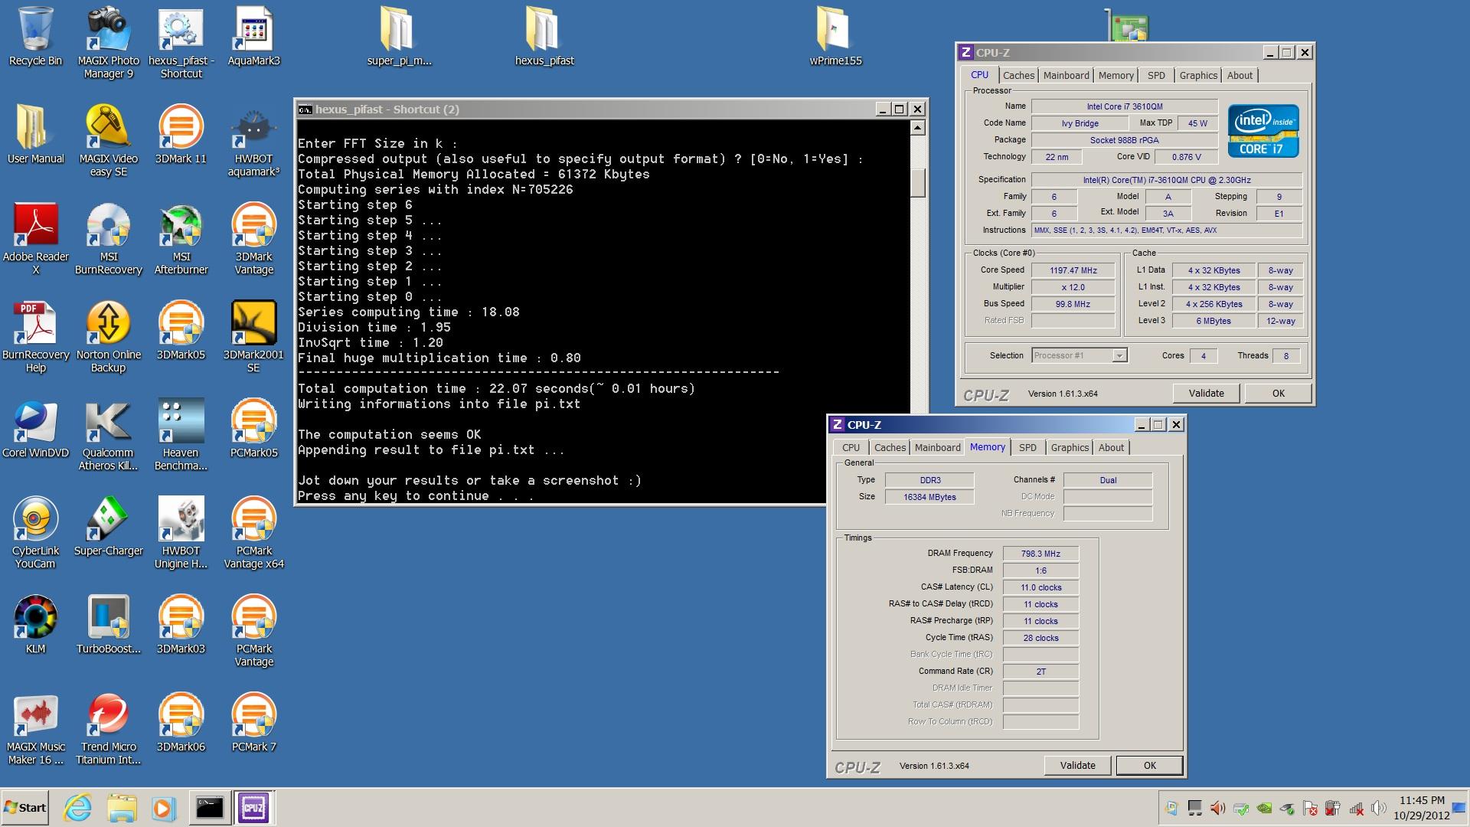
Task: Click the NVIDIA tray icon
Action: [1264, 808]
